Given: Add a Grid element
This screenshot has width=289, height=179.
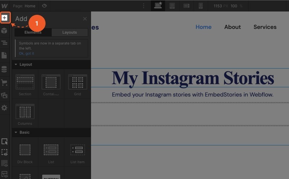Looking at the screenshot, I should [77, 84].
